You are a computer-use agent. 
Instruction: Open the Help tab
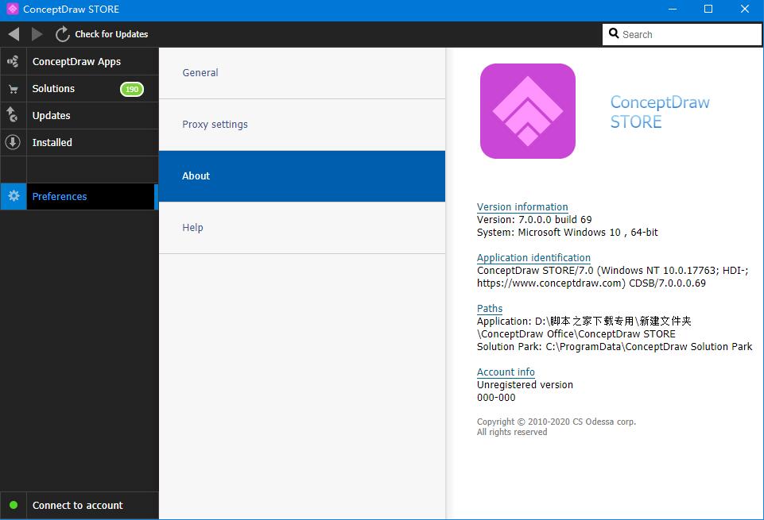[x=302, y=228]
